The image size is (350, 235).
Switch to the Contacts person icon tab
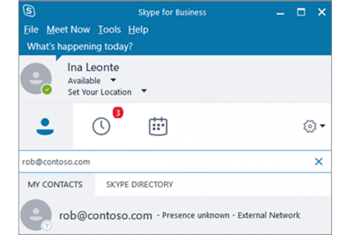coord(45,126)
